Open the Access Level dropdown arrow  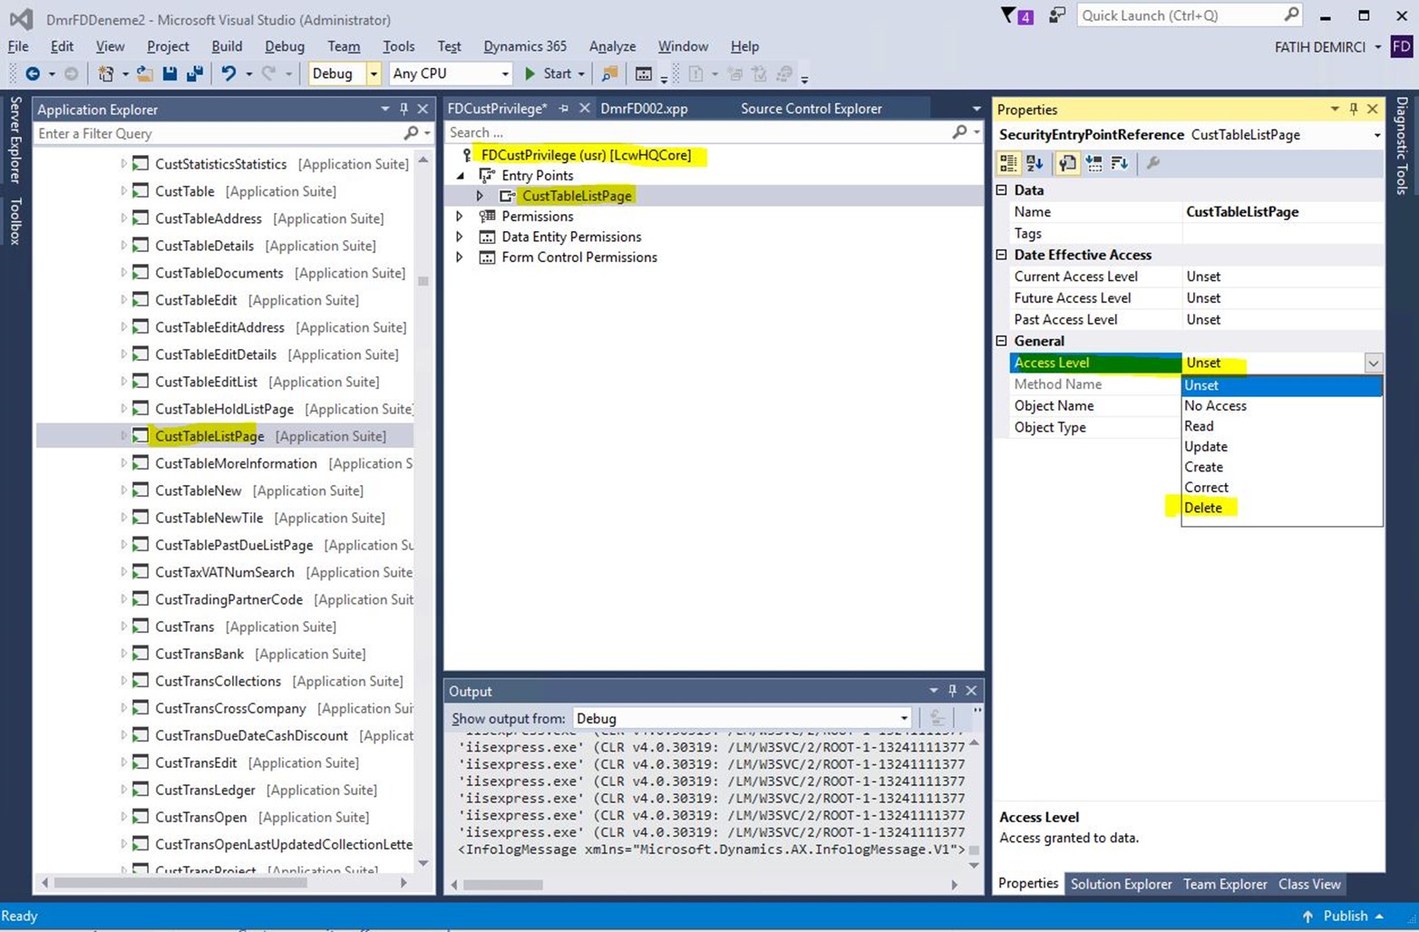click(x=1374, y=363)
